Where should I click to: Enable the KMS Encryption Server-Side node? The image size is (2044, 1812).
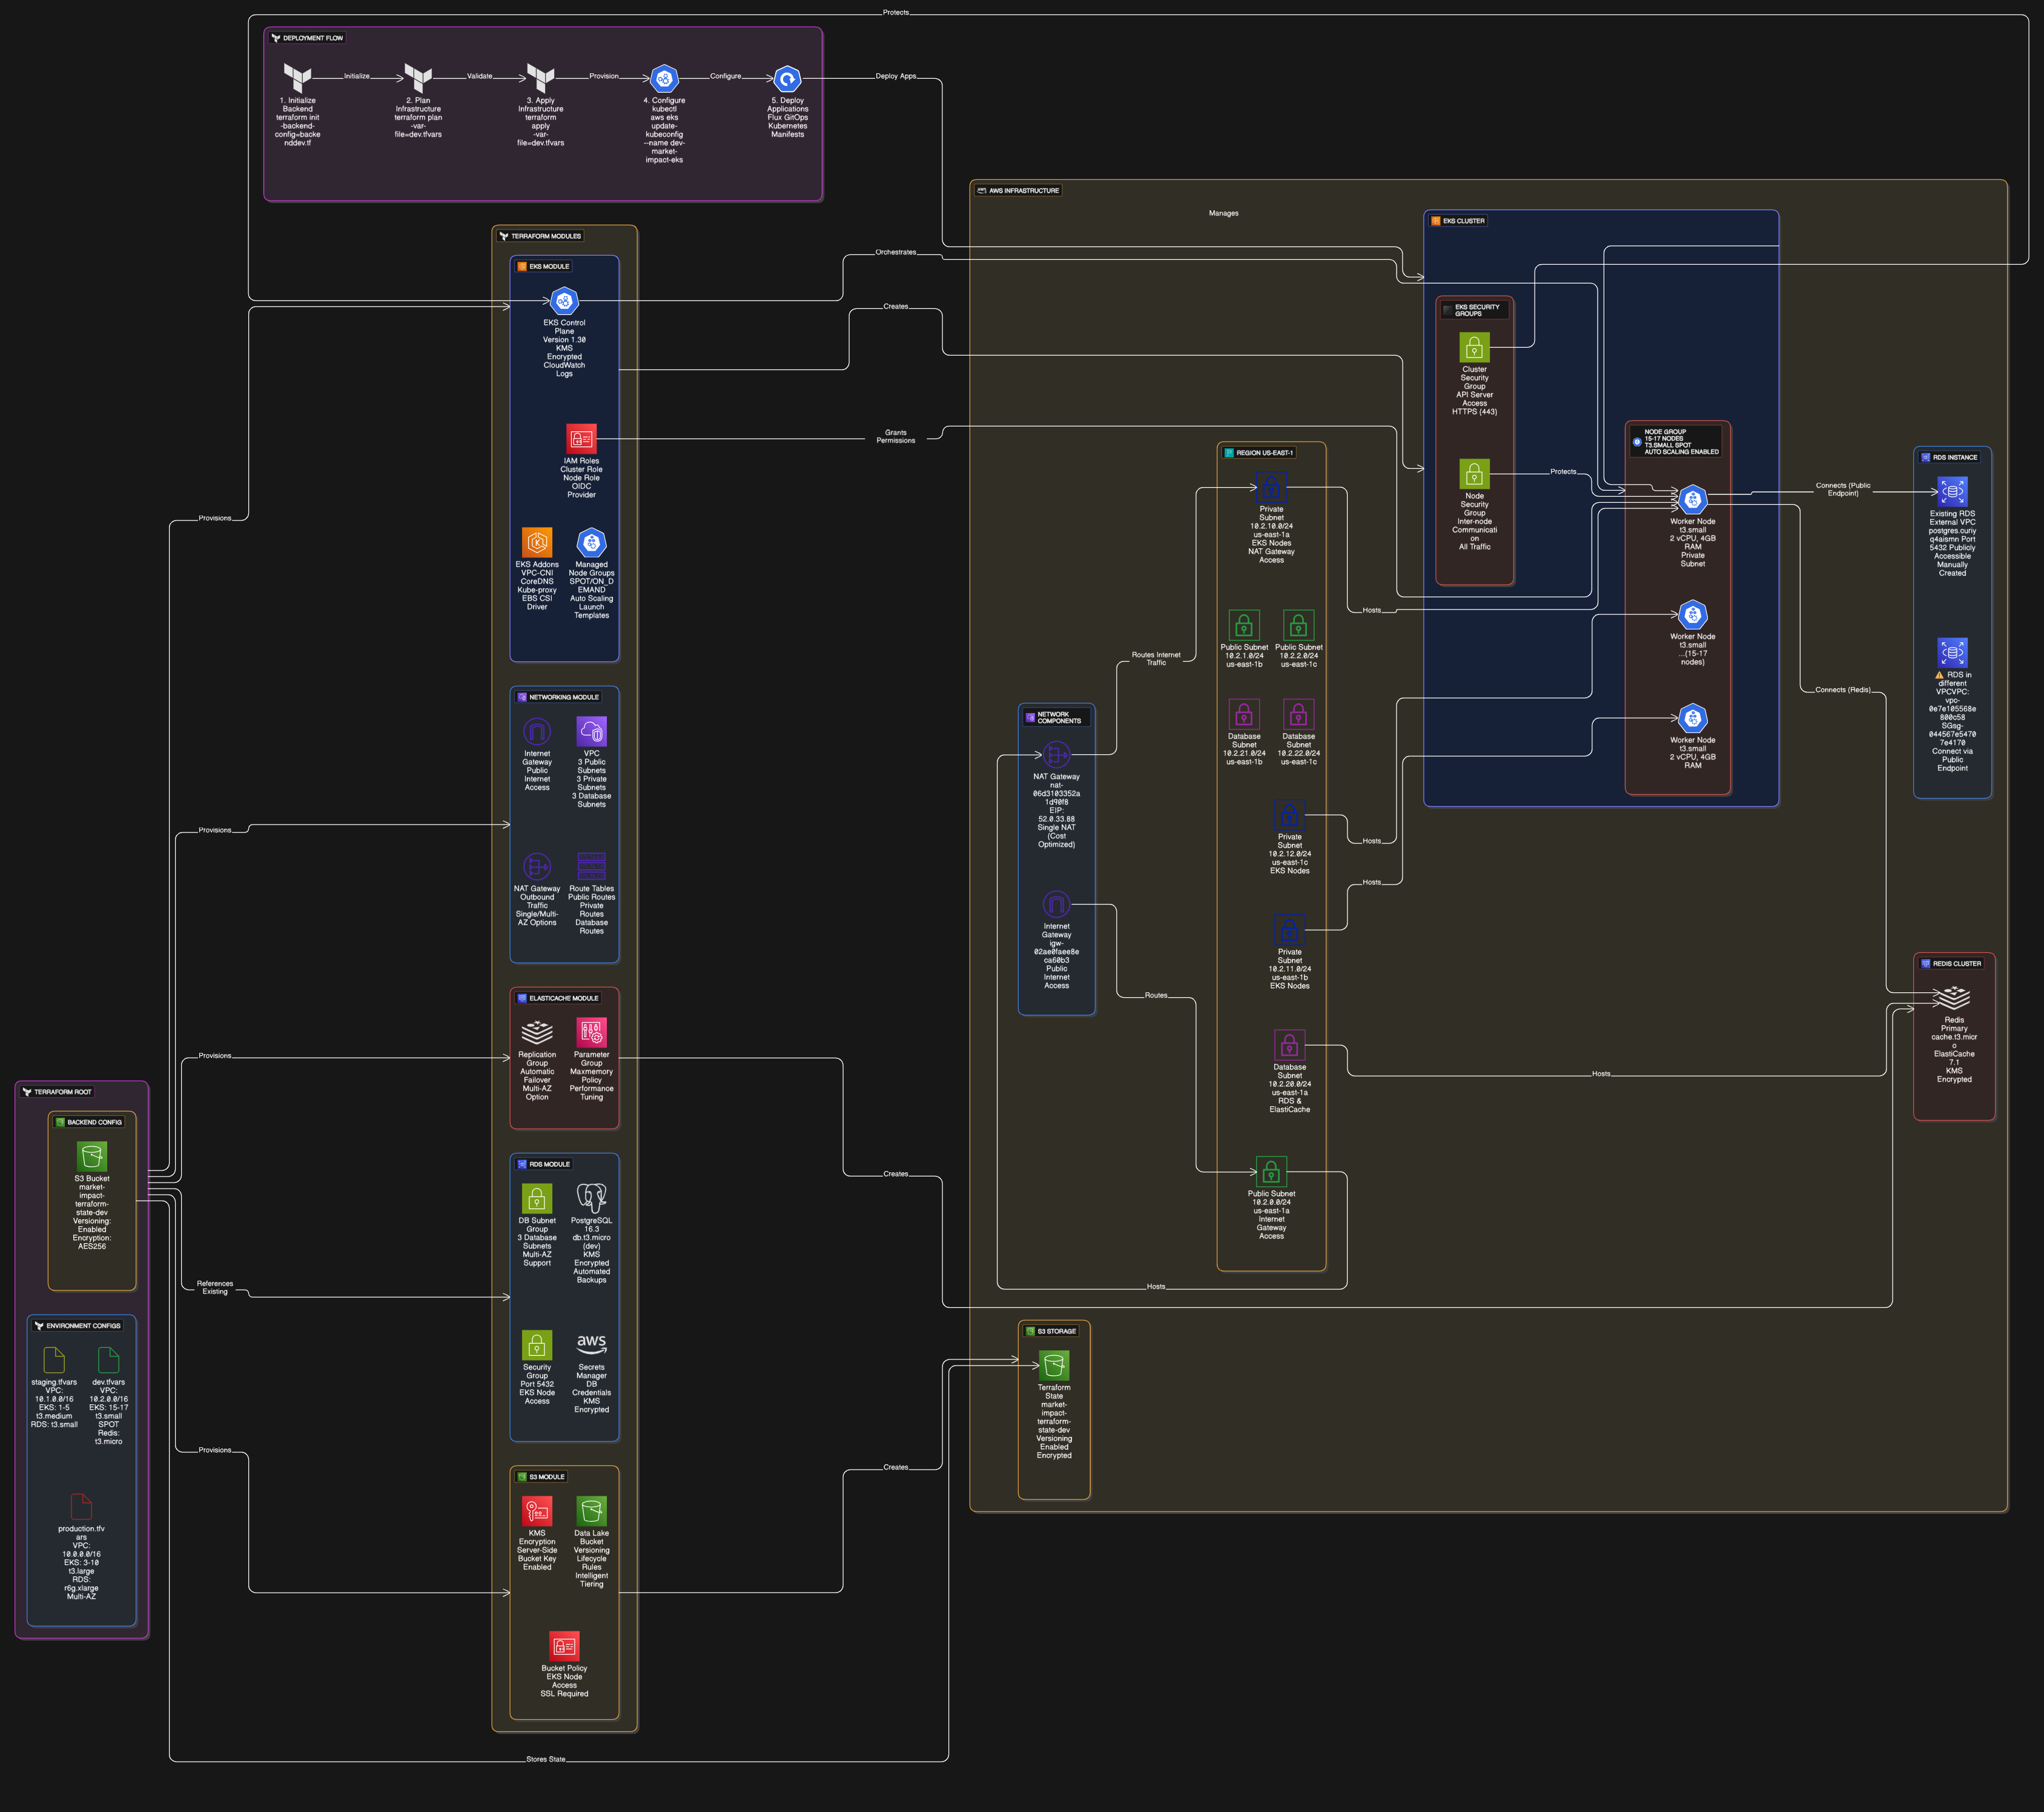click(x=537, y=1511)
